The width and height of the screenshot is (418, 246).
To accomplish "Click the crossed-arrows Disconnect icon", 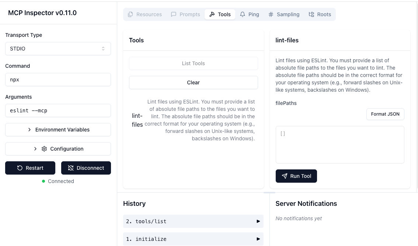I will click(71, 168).
